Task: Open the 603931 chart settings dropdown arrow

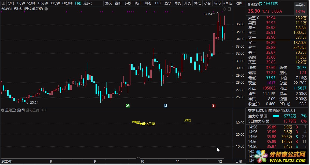Action: point(46,9)
